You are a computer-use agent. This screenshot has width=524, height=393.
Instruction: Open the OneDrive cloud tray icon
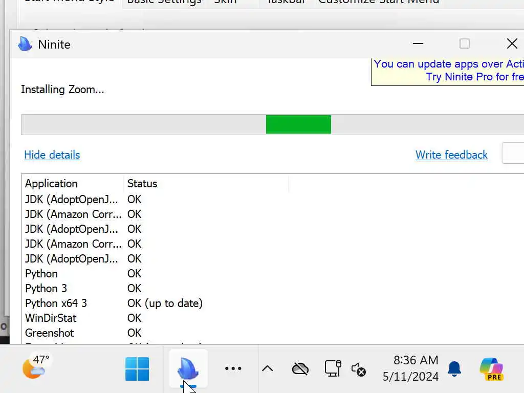(x=300, y=369)
